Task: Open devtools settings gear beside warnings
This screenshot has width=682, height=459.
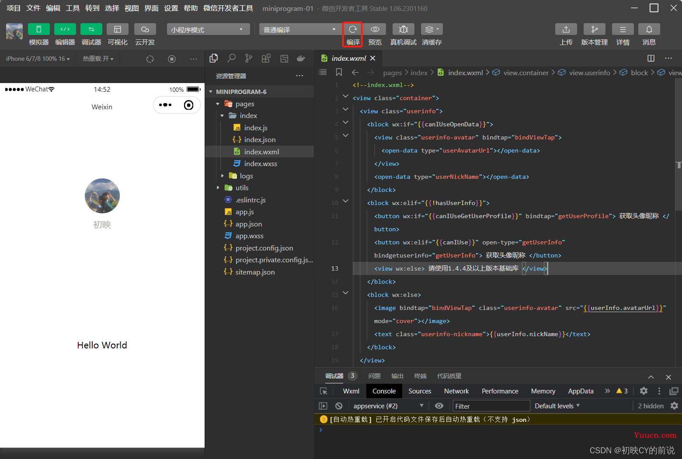Action: pyautogui.click(x=644, y=391)
